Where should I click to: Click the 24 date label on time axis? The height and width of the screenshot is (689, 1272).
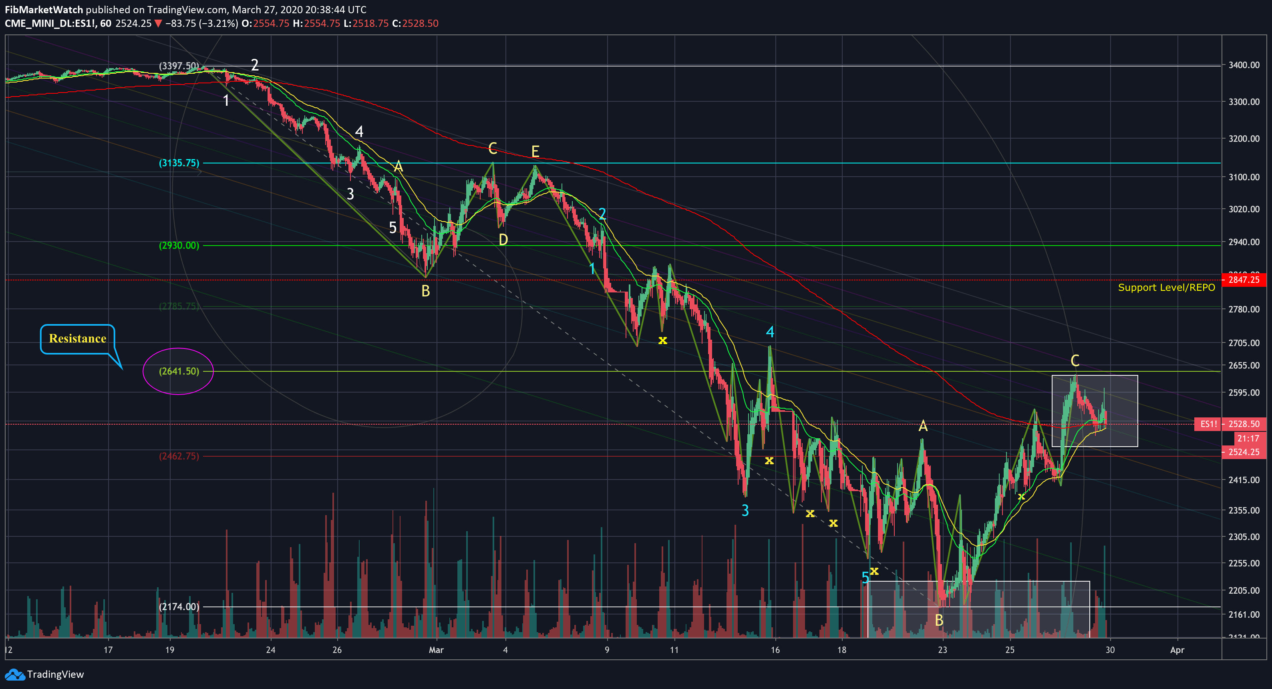(x=271, y=650)
